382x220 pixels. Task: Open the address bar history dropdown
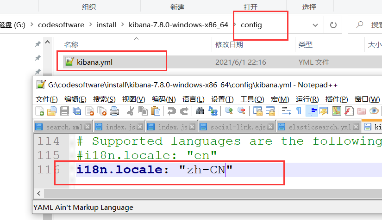pos(315,25)
